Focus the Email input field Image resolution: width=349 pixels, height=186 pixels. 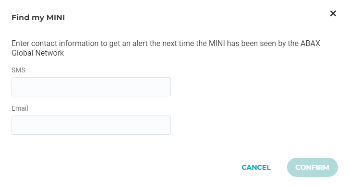pyautogui.click(x=91, y=125)
